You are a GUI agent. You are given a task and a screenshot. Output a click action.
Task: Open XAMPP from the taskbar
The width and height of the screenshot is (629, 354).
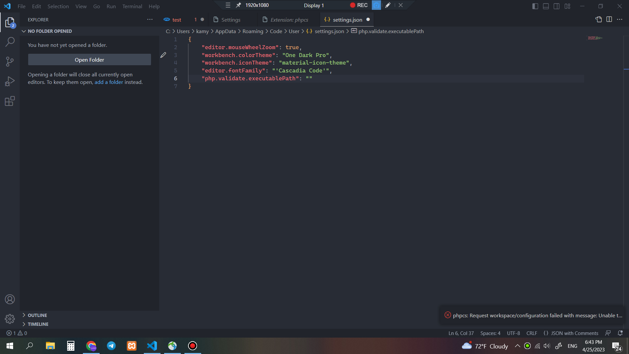132,346
